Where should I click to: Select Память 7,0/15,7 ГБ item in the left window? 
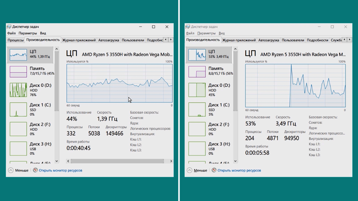(x=30, y=71)
